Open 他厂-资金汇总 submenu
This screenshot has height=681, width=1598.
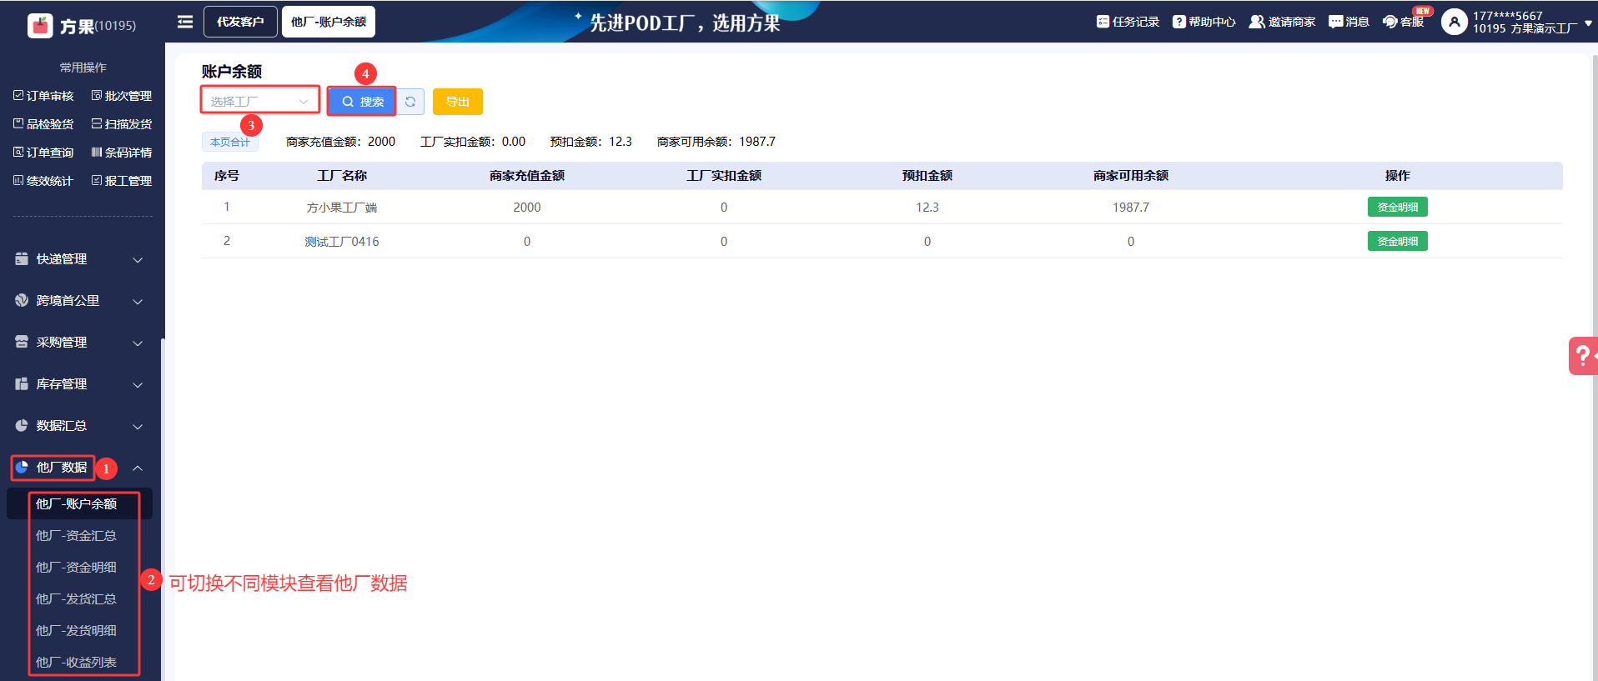tap(76, 535)
